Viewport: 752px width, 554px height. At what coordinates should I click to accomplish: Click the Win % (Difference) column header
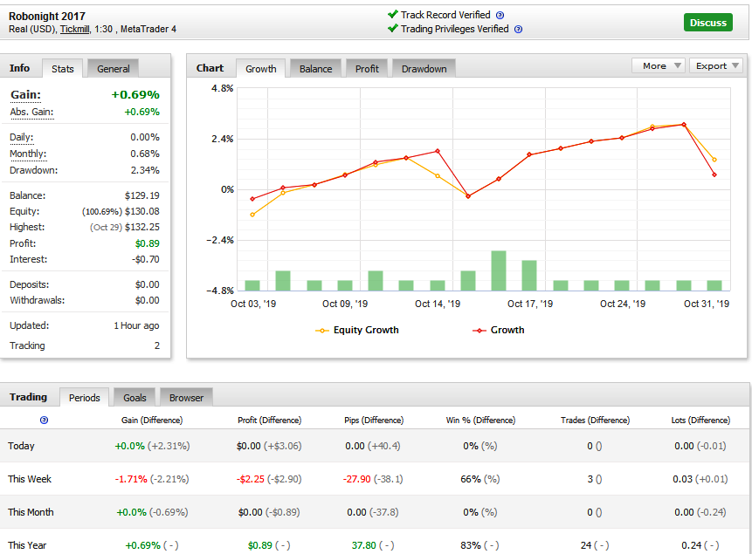tap(480, 421)
